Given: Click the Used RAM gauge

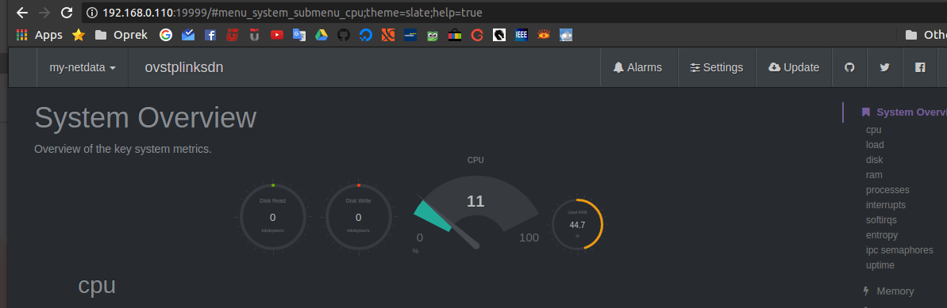Looking at the screenshot, I should (x=577, y=224).
